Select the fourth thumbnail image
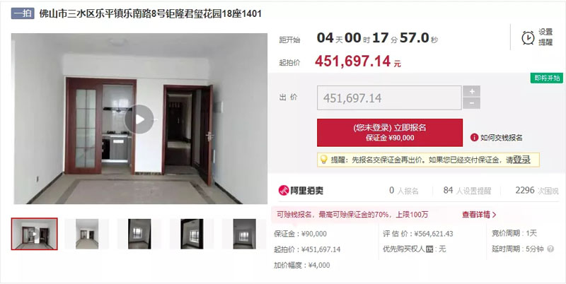This screenshot has height=284, width=566. pyautogui.click(x=192, y=234)
